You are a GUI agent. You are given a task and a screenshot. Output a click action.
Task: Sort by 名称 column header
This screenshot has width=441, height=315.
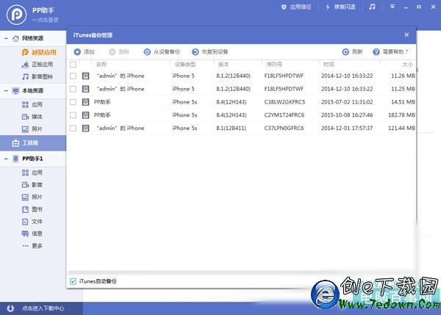[101, 65]
